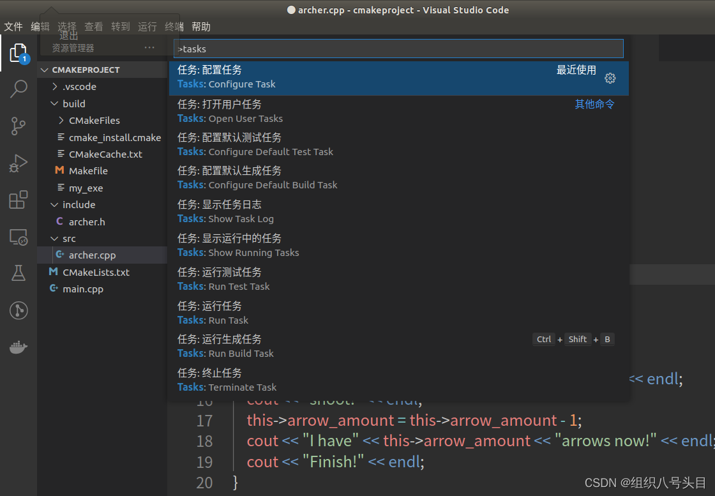Viewport: 715px width, 496px height.
Task: Select Tasks: Show Running Tasks command
Action: coord(399,246)
